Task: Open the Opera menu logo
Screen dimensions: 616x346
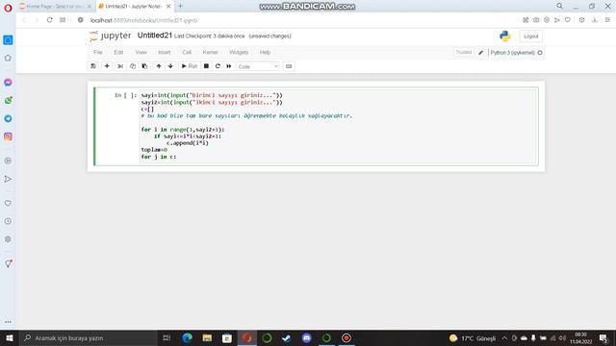Action: pos(8,8)
